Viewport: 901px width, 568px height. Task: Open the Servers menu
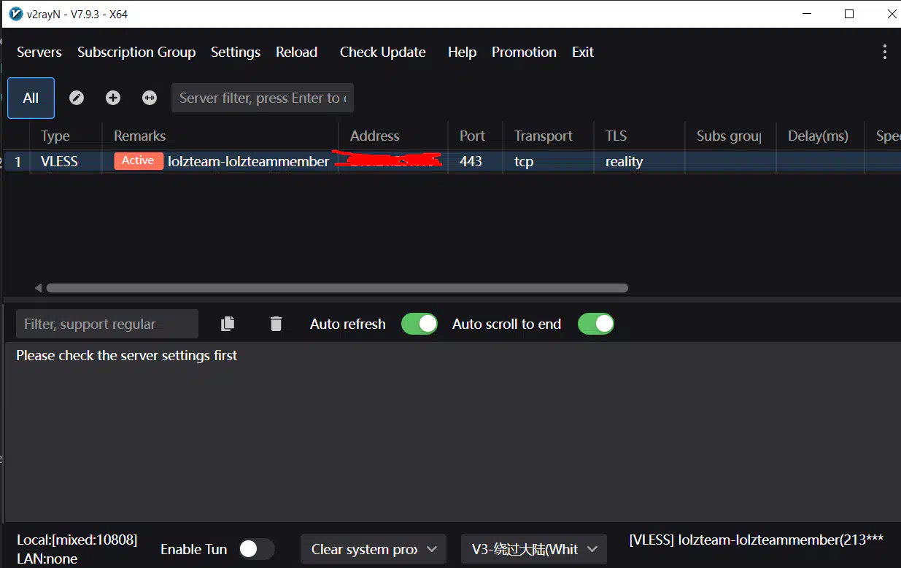click(39, 52)
